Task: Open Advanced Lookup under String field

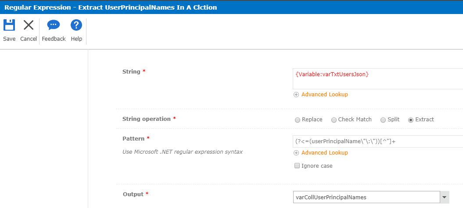Action: tap(324, 95)
